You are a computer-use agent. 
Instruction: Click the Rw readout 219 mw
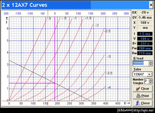pos(145,53)
